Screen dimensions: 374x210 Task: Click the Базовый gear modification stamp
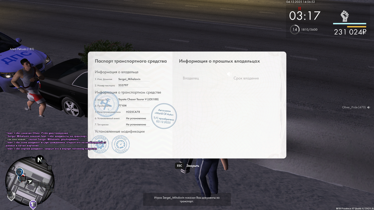click(x=100, y=145)
